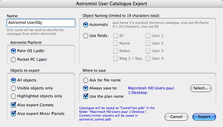223x127 pixels.
Task: Click the Export button
Action: [204, 117]
